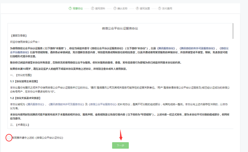
Task: Click the green 下一步 button
Action: [x=120, y=145]
